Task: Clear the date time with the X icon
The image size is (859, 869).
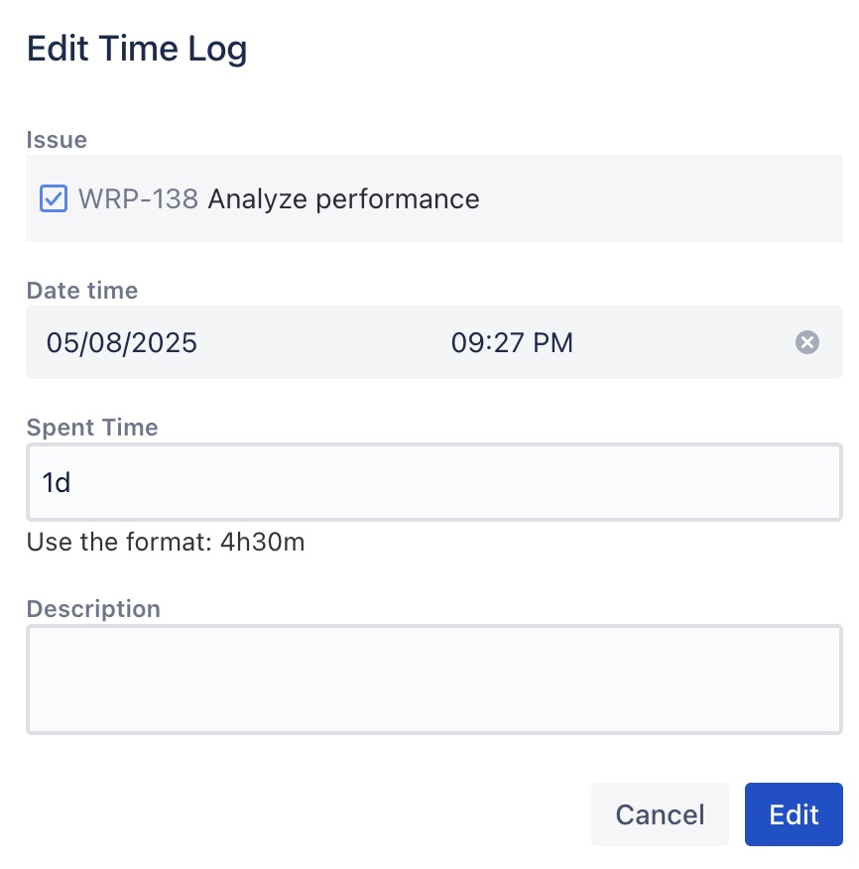Action: click(x=807, y=343)
